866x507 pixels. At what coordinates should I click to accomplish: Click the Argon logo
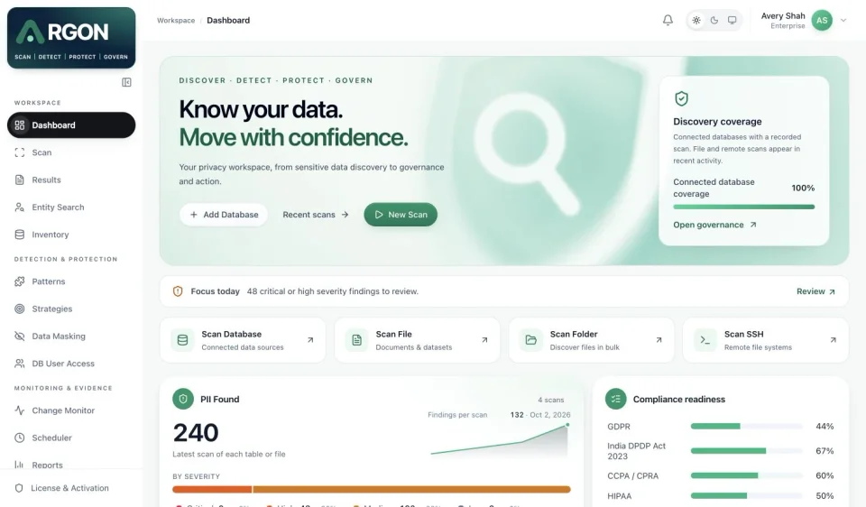click(x=71, y=38)
